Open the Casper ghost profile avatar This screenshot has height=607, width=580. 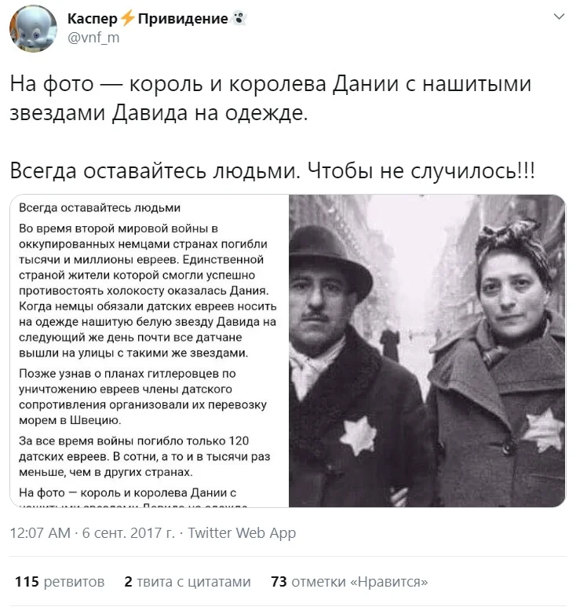[33, 28]
